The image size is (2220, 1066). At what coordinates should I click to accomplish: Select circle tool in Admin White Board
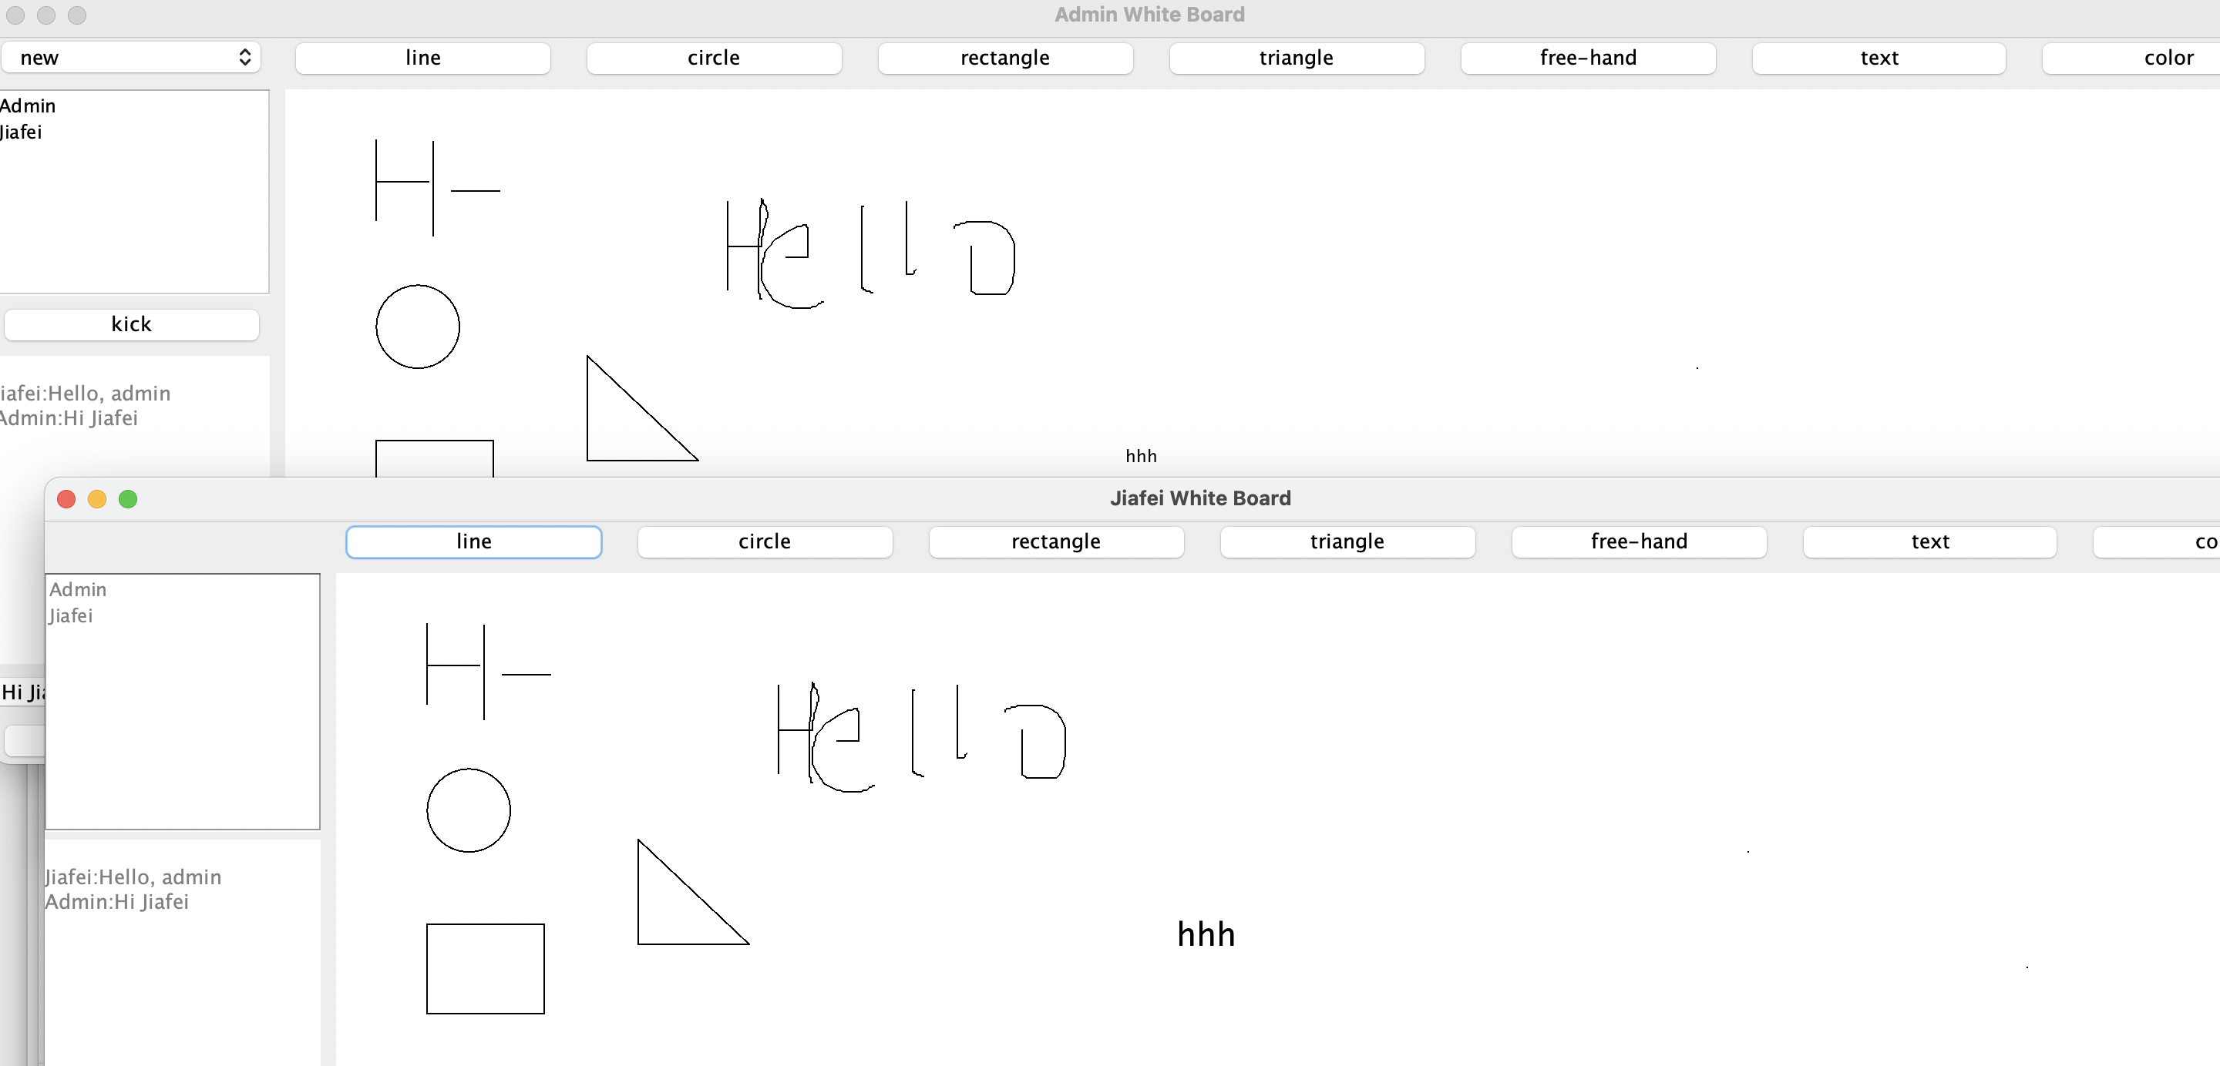(714, 58)
